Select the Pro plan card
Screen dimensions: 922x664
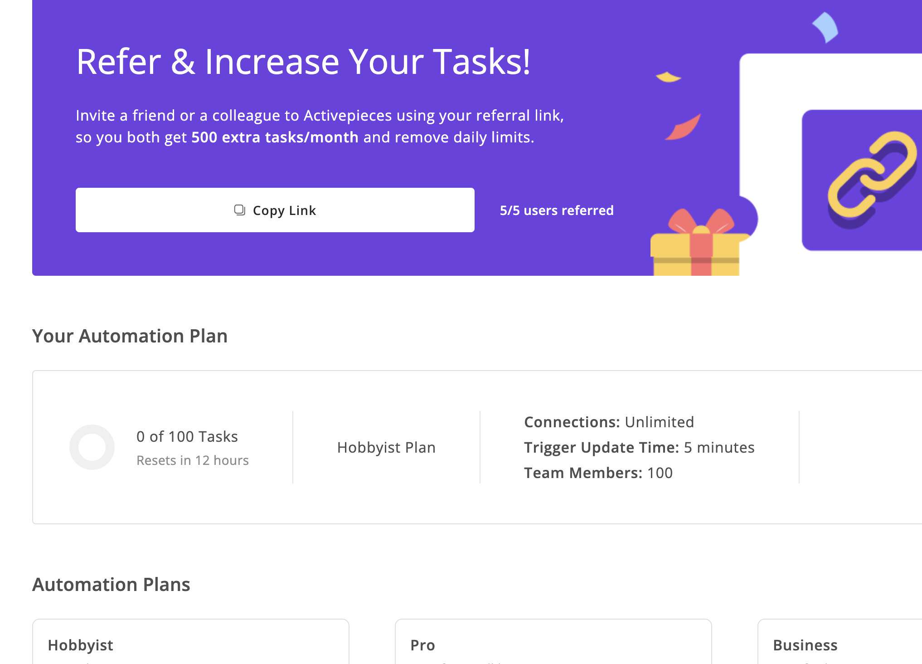click(x=553, y=641)
